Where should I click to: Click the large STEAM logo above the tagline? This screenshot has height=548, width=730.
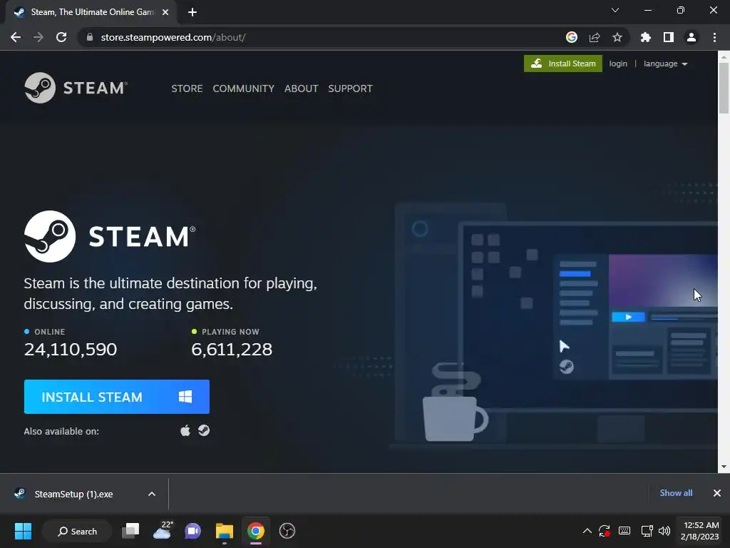110,236
